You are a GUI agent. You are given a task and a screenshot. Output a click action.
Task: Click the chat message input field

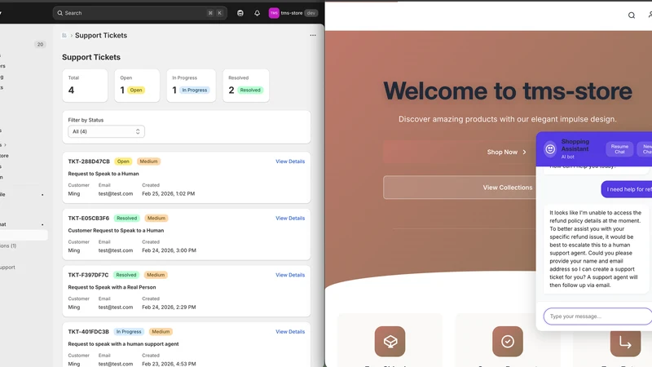click(597, 316)
